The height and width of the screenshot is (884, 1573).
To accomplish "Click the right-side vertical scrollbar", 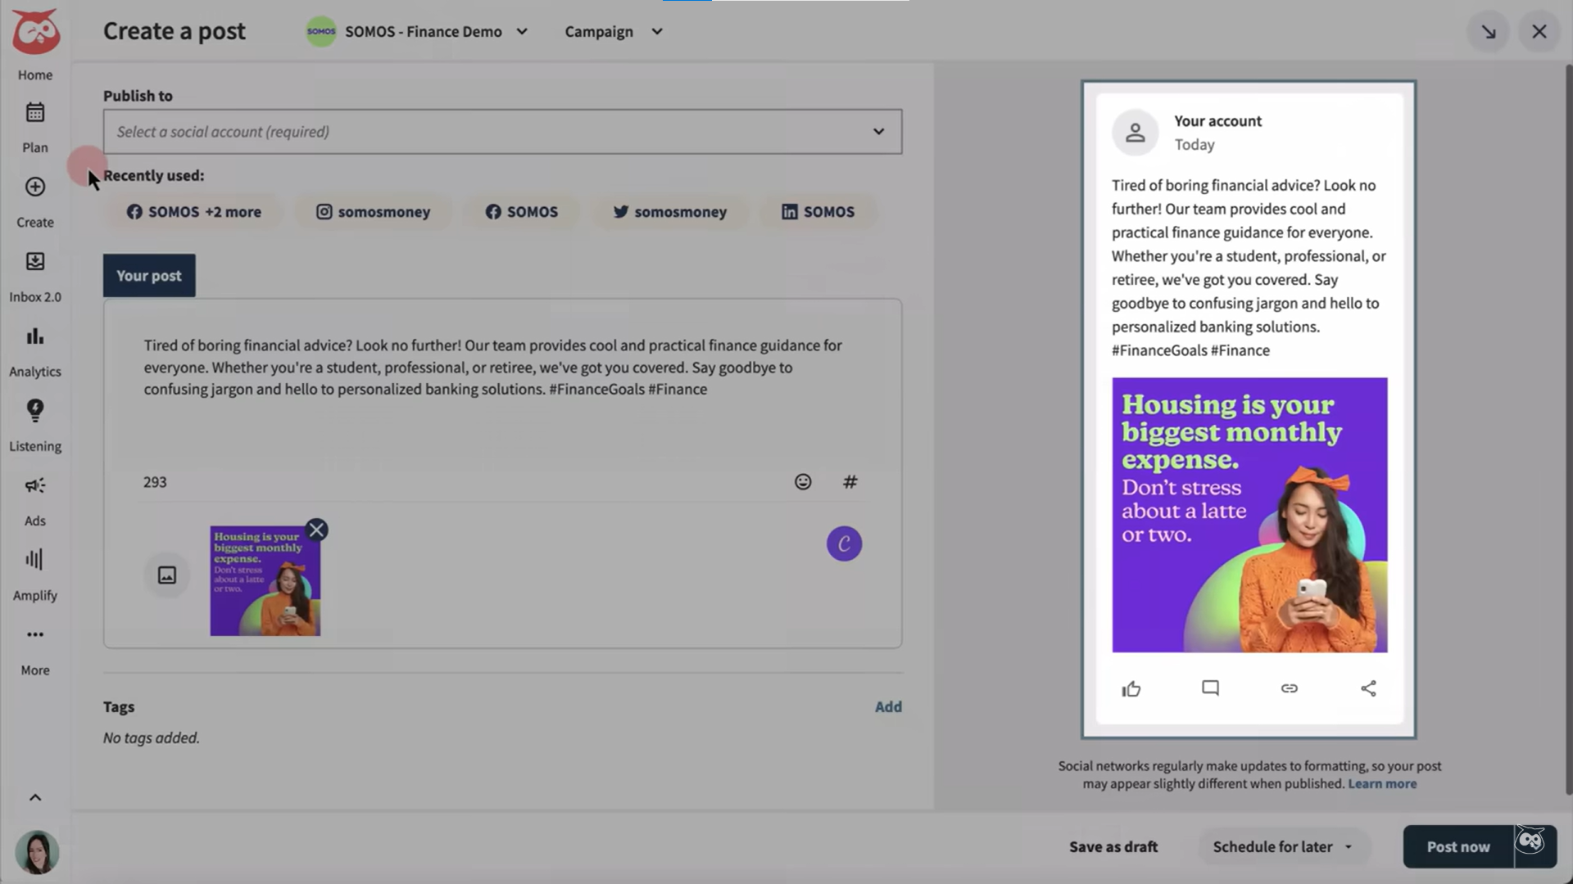I will [x=1568, y=430].
